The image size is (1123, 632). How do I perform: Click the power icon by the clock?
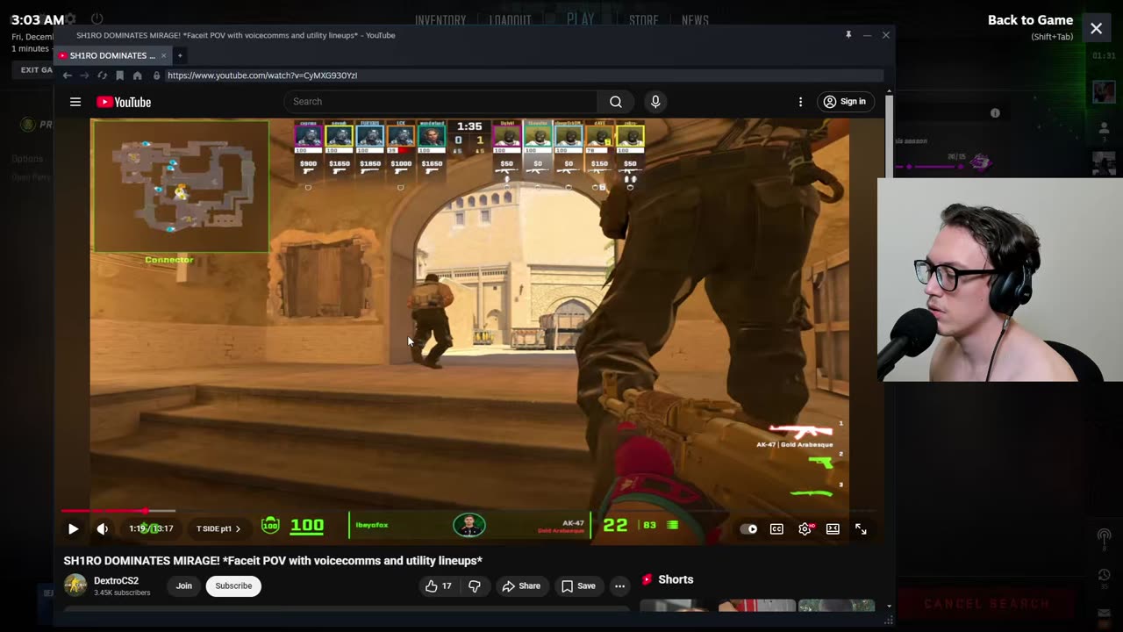click(97, 19)
